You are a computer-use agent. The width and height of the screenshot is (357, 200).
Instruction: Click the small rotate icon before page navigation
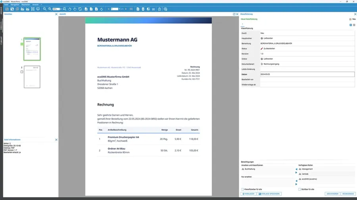102,9
